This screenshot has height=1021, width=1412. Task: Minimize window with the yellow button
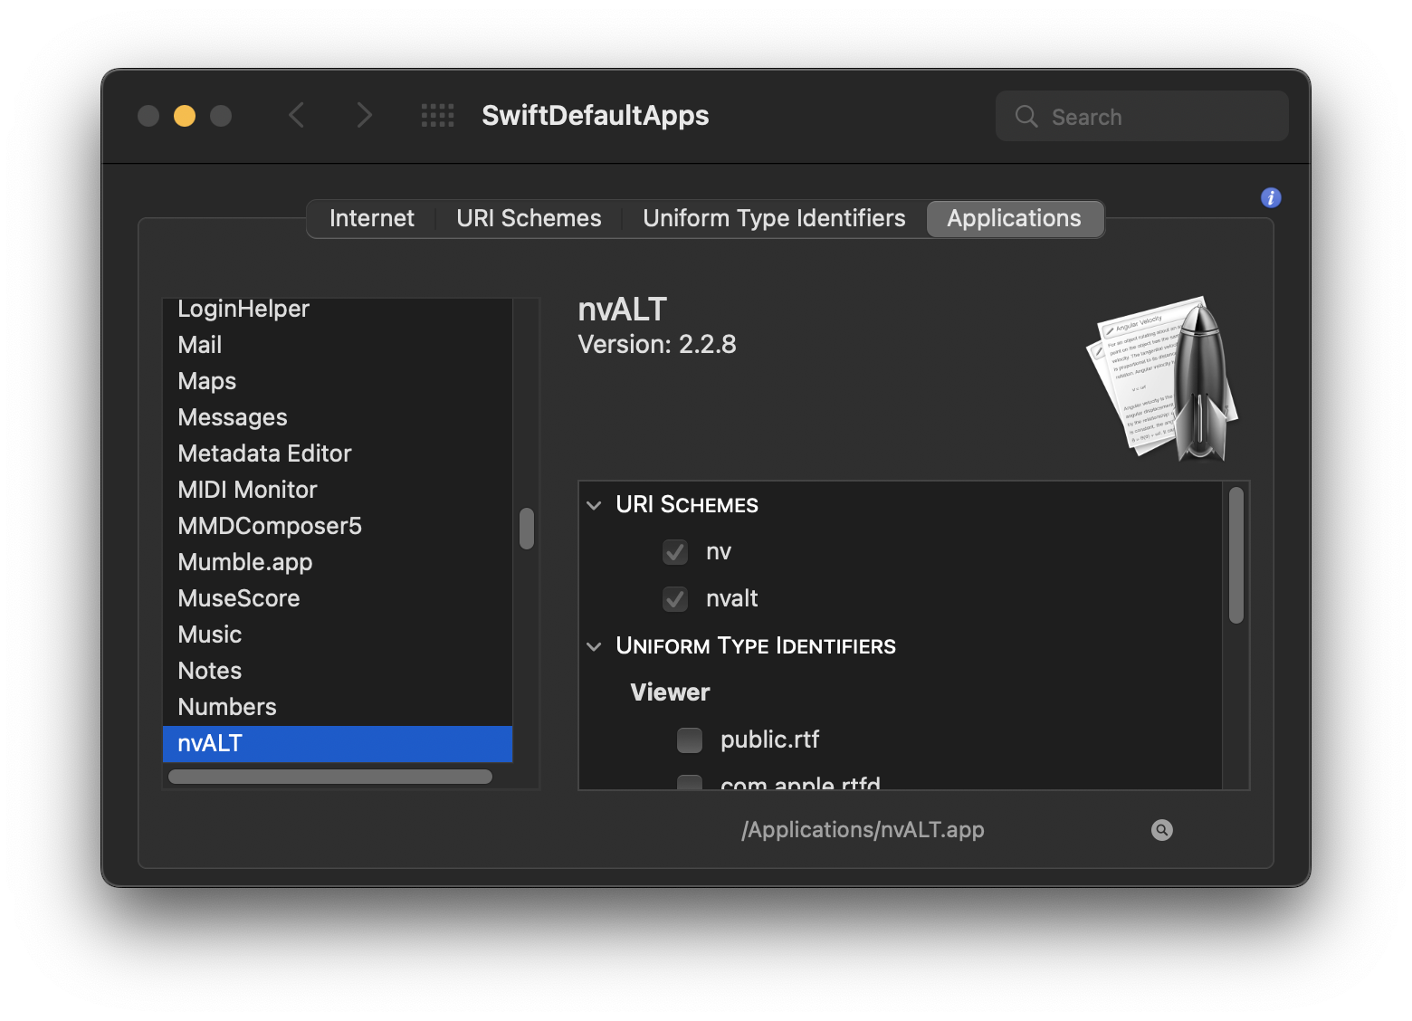185,116
